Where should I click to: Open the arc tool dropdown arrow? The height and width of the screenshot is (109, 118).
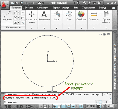pyautogui.click(x=19, y=13)
